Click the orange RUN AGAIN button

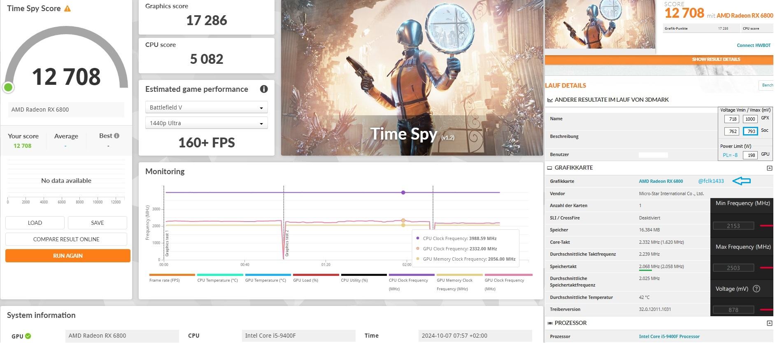click(x=68, y=256)
